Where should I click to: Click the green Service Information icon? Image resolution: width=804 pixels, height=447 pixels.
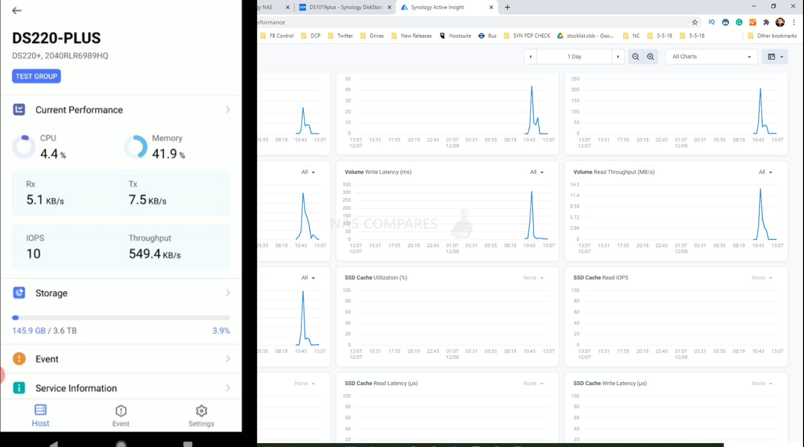(x=19, y=388)
